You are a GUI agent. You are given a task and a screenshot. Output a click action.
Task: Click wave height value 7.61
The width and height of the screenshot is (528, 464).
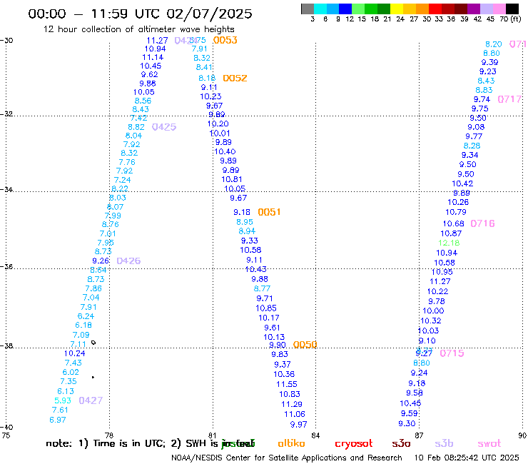pyautogui.click(x=60, y=410)
